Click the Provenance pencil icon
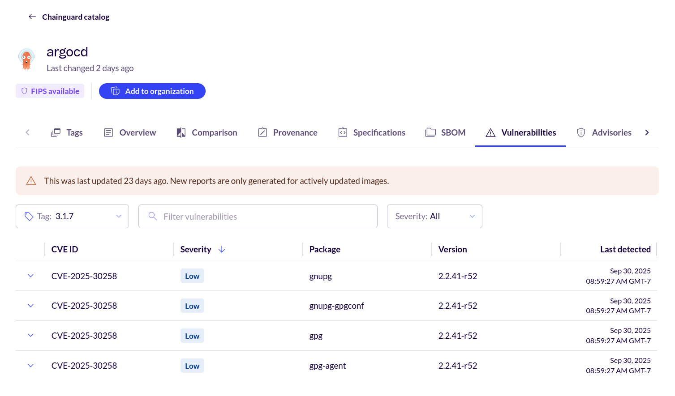This screenshot has height=396, width=675. click(263, 132)
